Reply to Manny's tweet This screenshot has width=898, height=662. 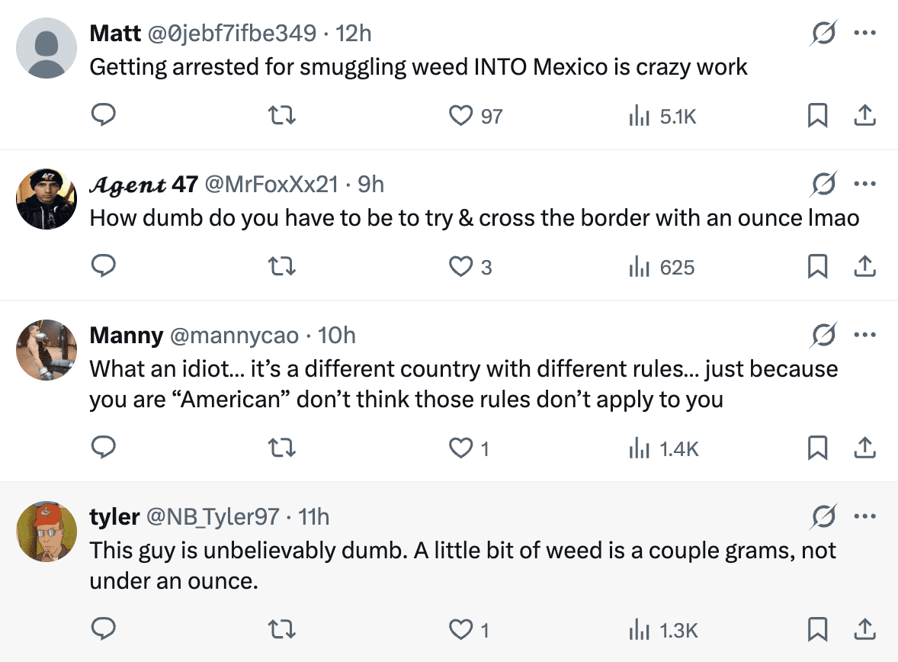(x=103, y=448)
